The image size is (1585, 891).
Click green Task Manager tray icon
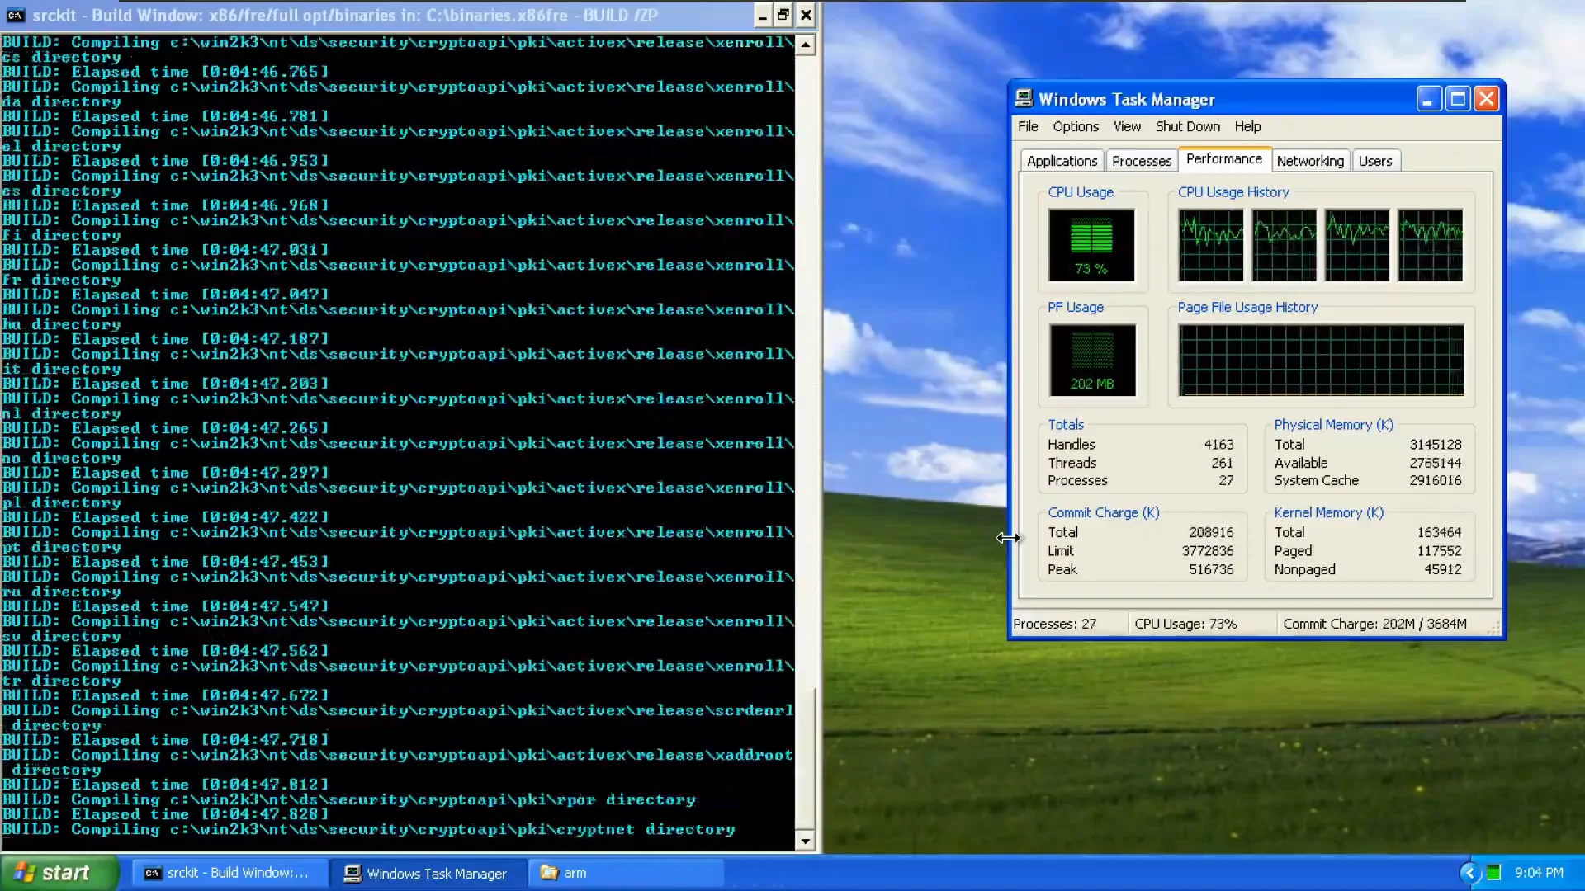1493,873
